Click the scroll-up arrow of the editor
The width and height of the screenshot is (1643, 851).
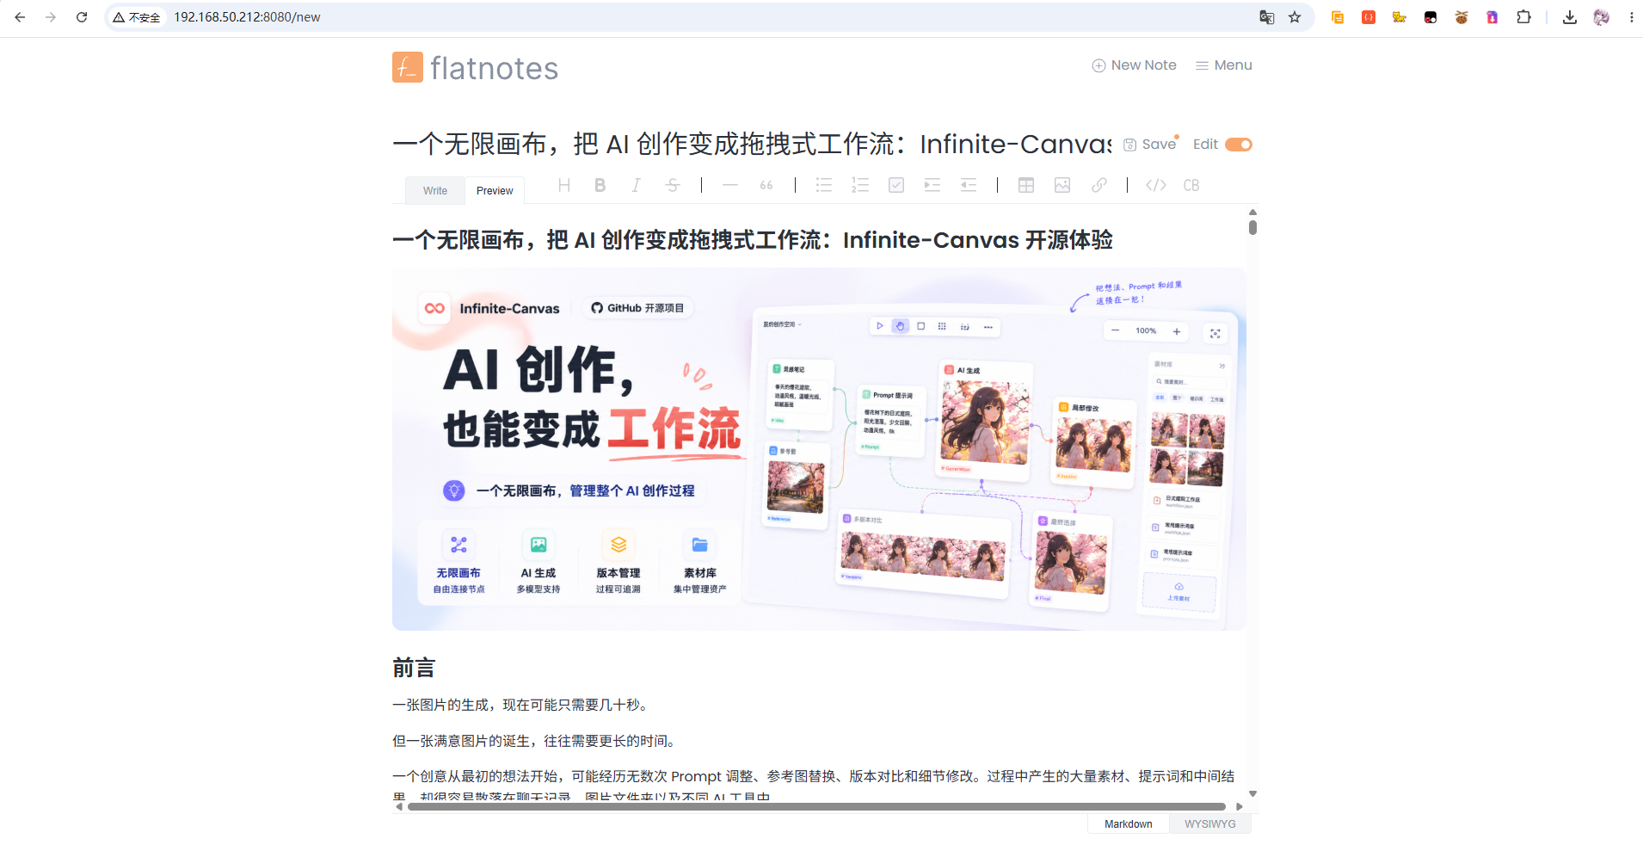coord(1252,212)
